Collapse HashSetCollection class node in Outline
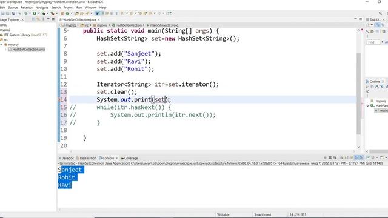The width and height of the screenshot is (388, 218). [368, 106]
